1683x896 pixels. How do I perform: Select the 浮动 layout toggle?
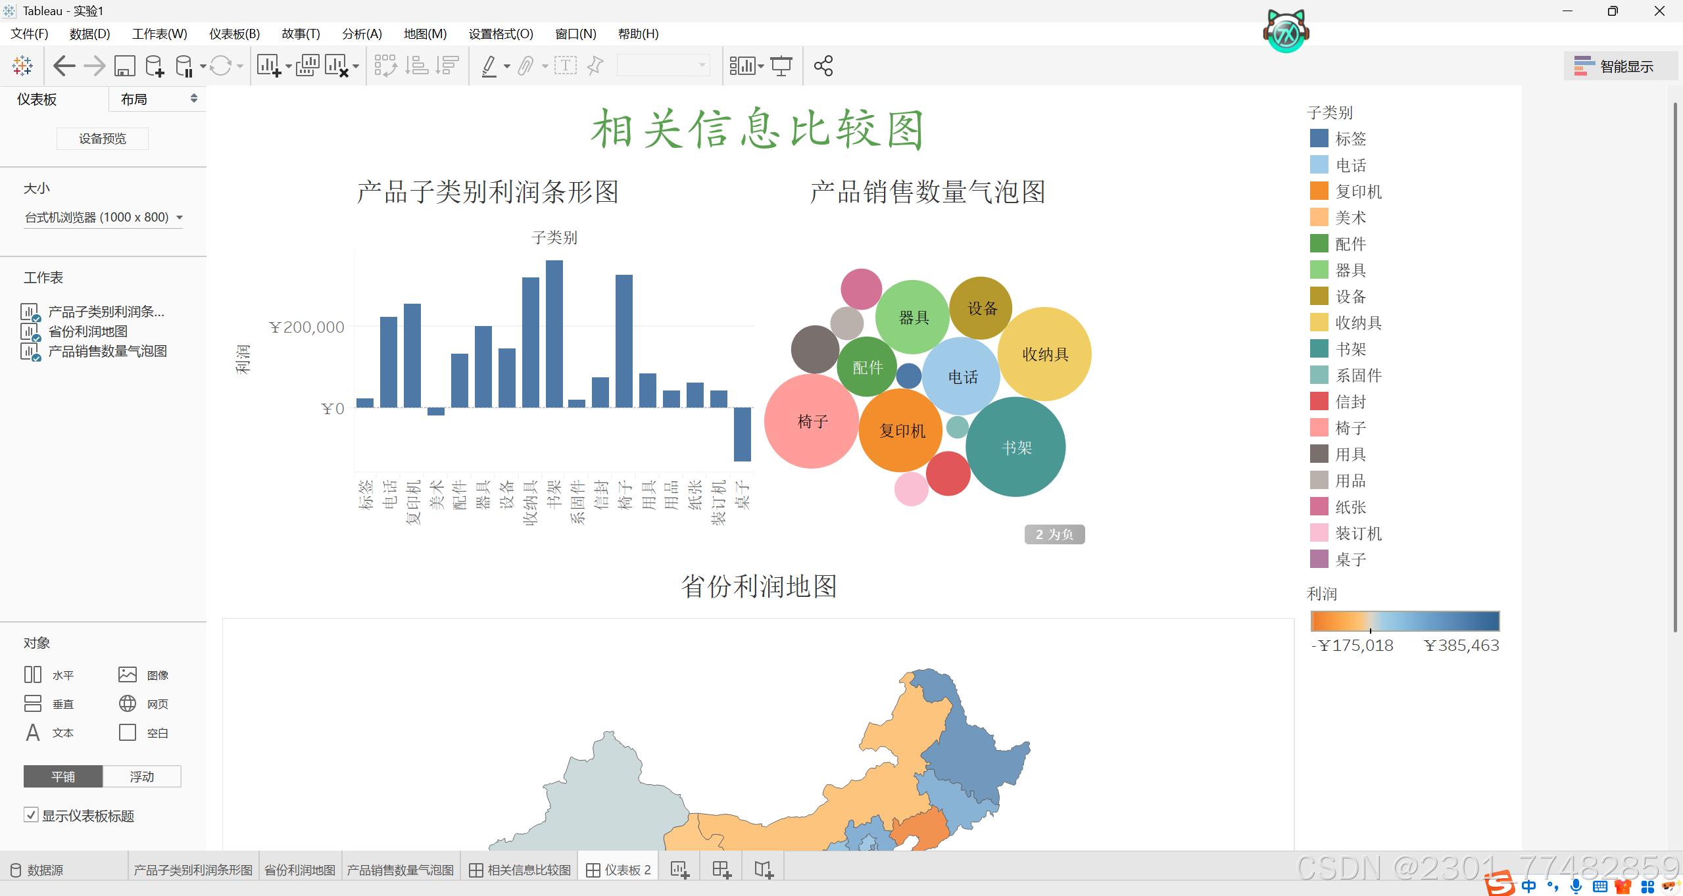tap(142, 776)
